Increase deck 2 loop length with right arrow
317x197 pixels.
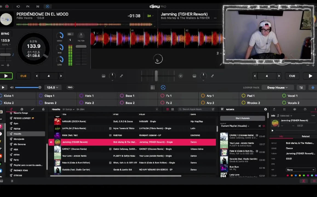(279, 76)
